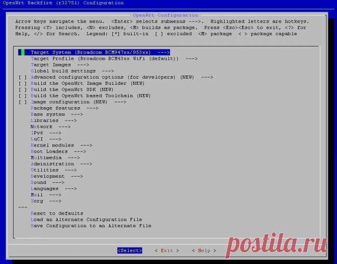Click the Help button
Viewport: 337px width, 264px height.
[x=204, y=251]
